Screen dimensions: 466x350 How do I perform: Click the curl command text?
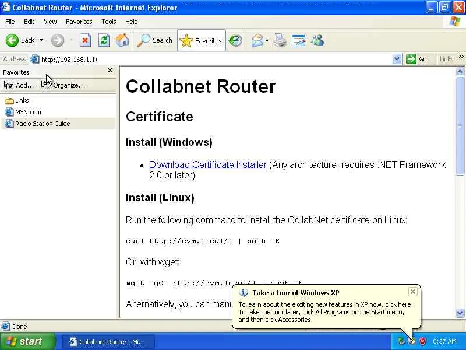[x=202, y=241]
